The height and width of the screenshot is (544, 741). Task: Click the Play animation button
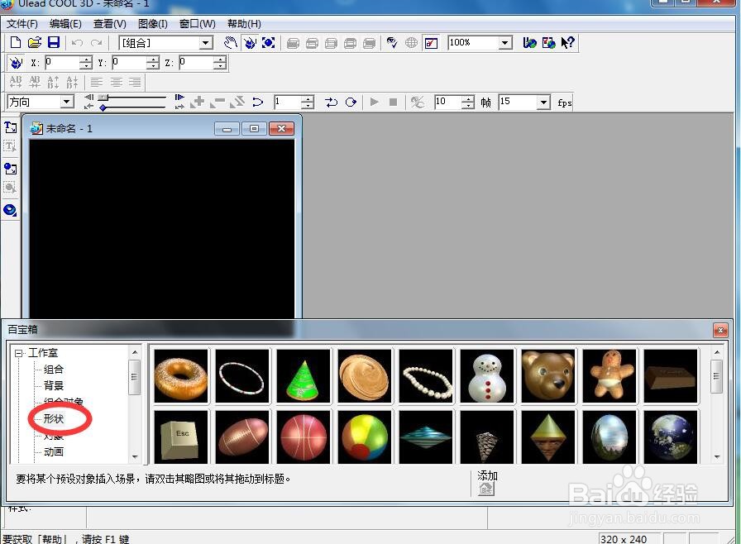(x=375, y=102)
